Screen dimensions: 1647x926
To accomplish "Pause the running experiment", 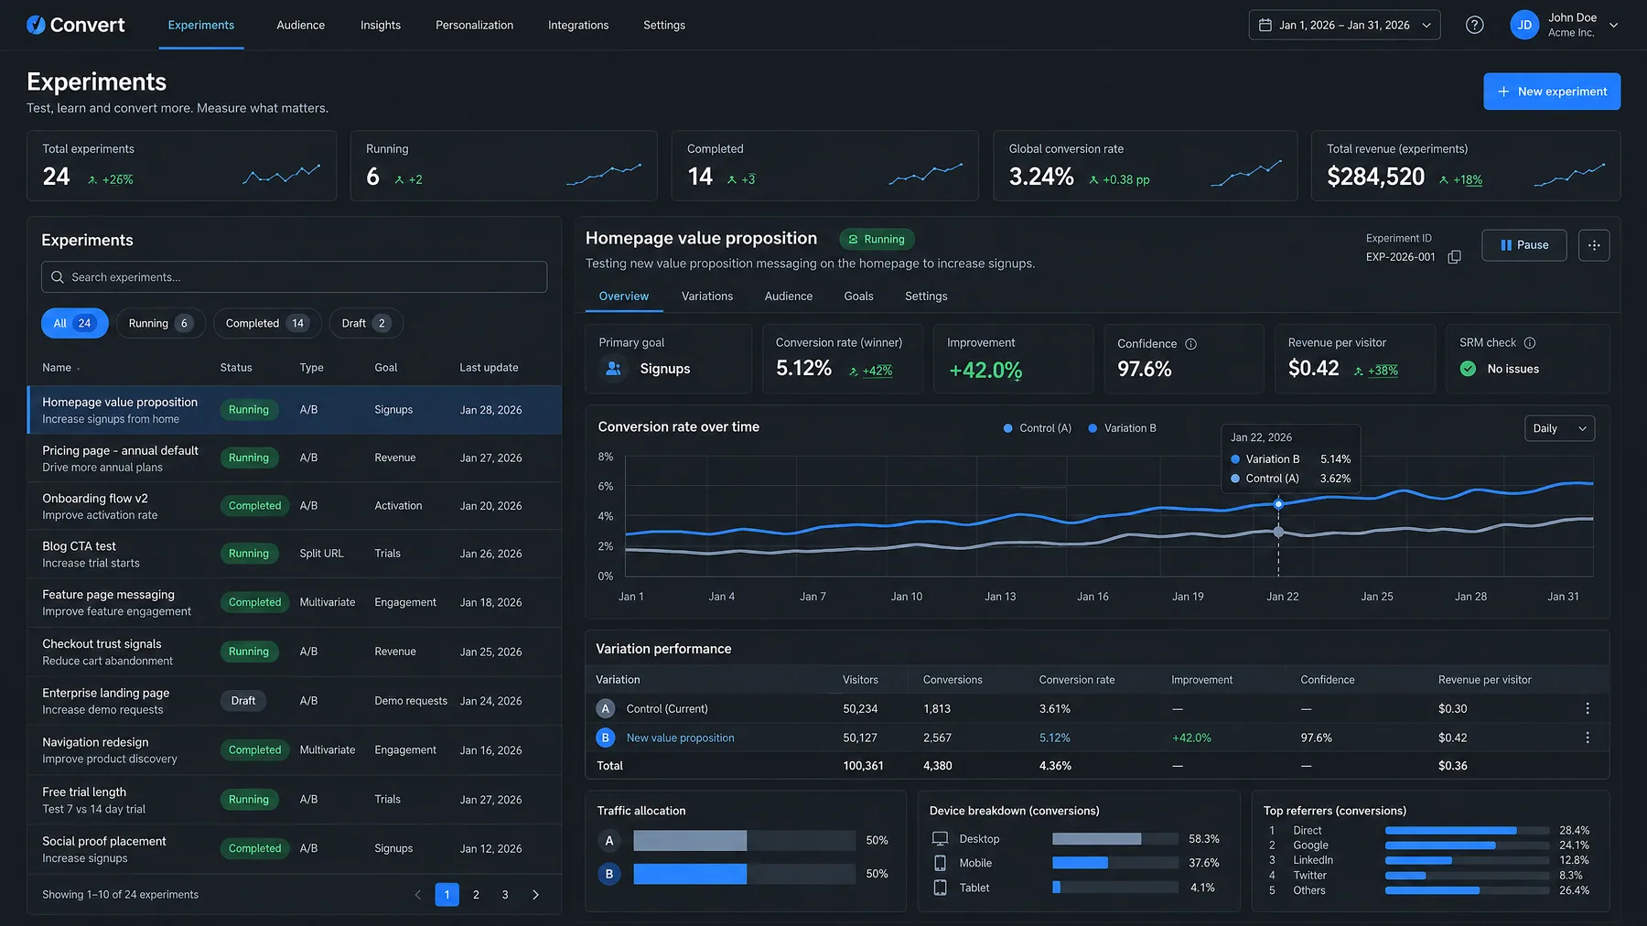I will 1523,245.
